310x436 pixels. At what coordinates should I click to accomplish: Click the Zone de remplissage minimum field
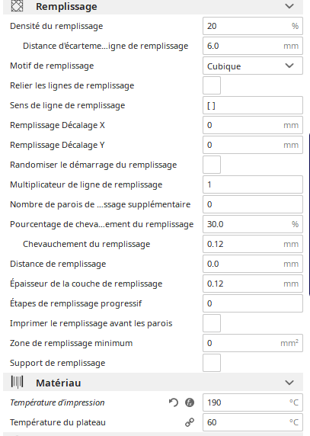(x=253, y=343)
